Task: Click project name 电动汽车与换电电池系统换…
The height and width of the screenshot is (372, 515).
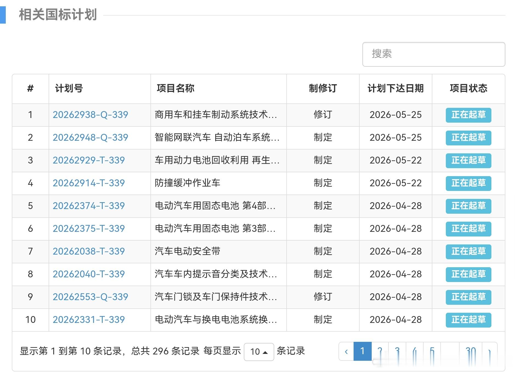Action: pos(216,320)
